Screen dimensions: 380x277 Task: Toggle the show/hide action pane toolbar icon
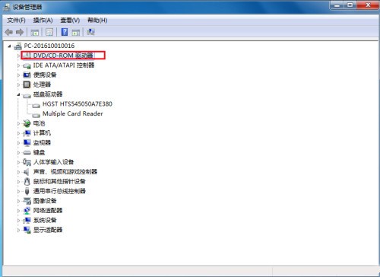pos(76,32)
